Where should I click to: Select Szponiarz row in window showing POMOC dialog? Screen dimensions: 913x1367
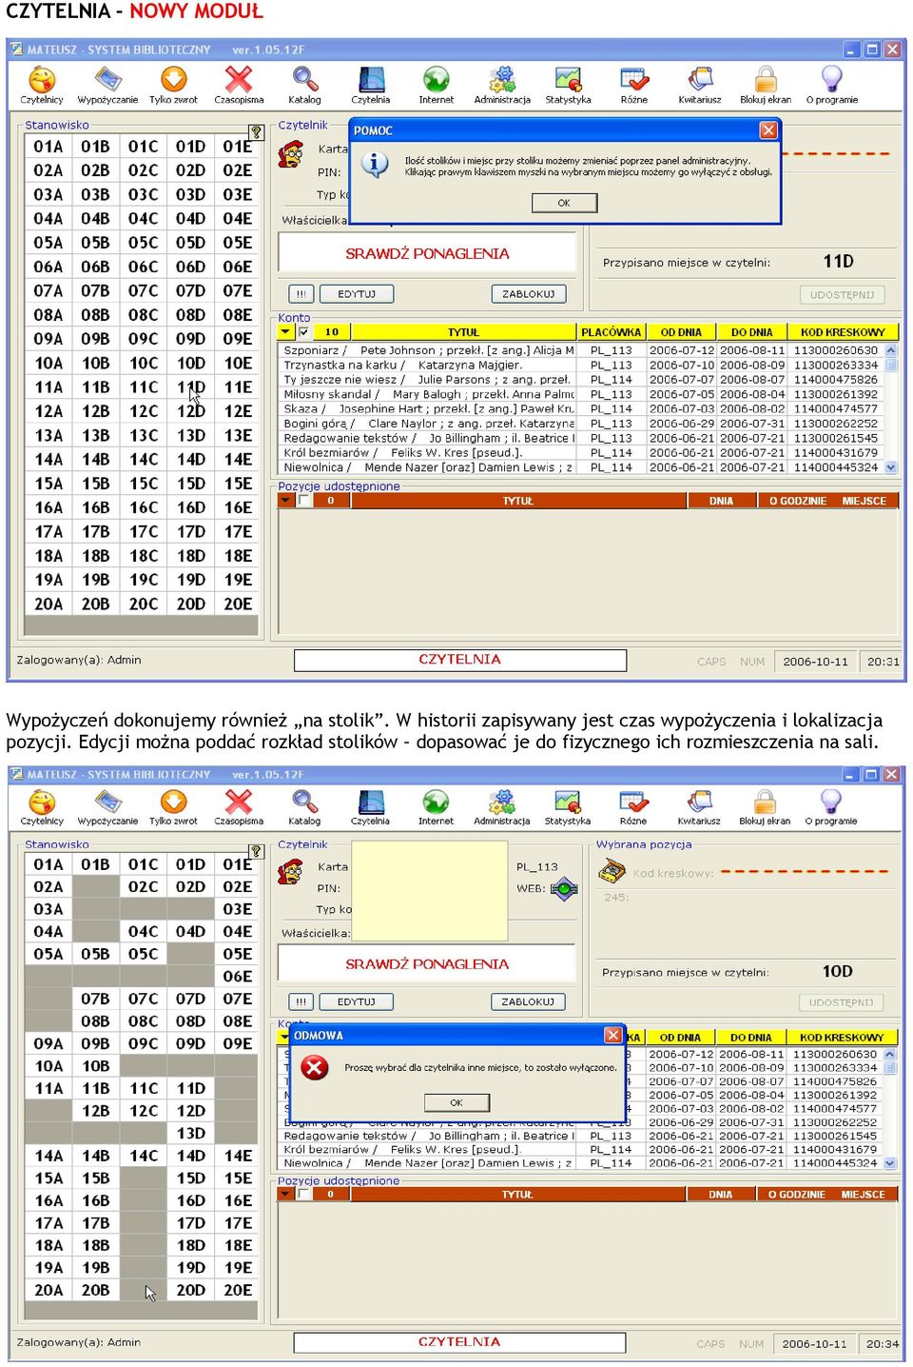click(582, 350)
